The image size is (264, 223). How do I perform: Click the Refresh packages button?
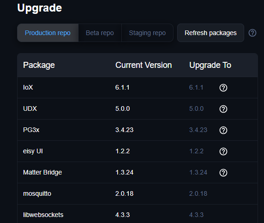click(210, 33)
